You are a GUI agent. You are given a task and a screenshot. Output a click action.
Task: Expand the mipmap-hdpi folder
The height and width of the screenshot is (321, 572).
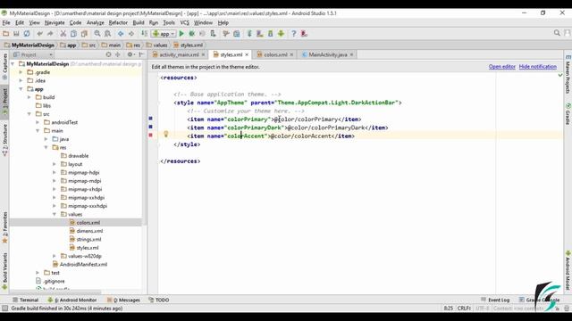pos(55,172)
